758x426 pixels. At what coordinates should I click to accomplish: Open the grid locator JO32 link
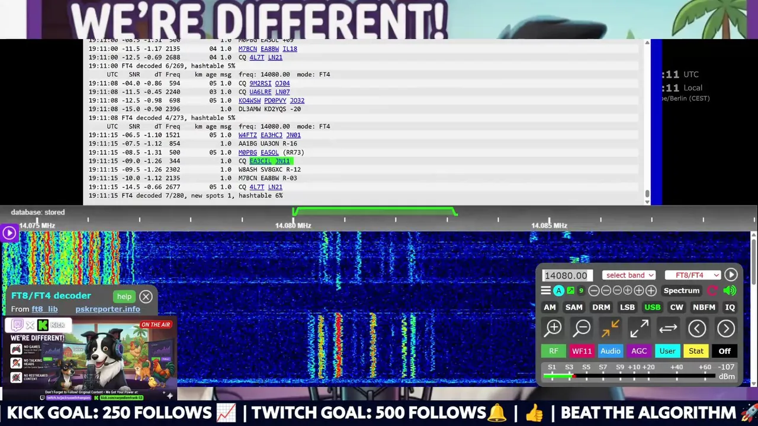coord(297,101)
